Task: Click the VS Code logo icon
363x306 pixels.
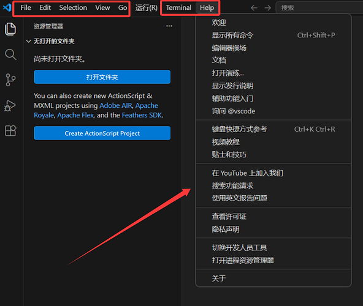Action: 7,7
